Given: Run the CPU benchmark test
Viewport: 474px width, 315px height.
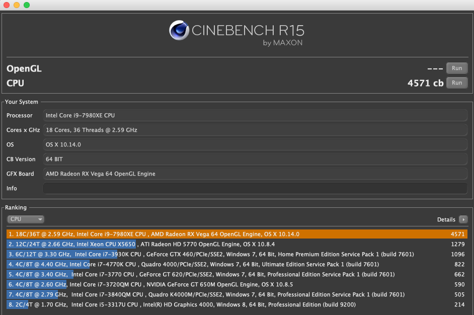Looking at the screenshot, I should coord(457,83).
